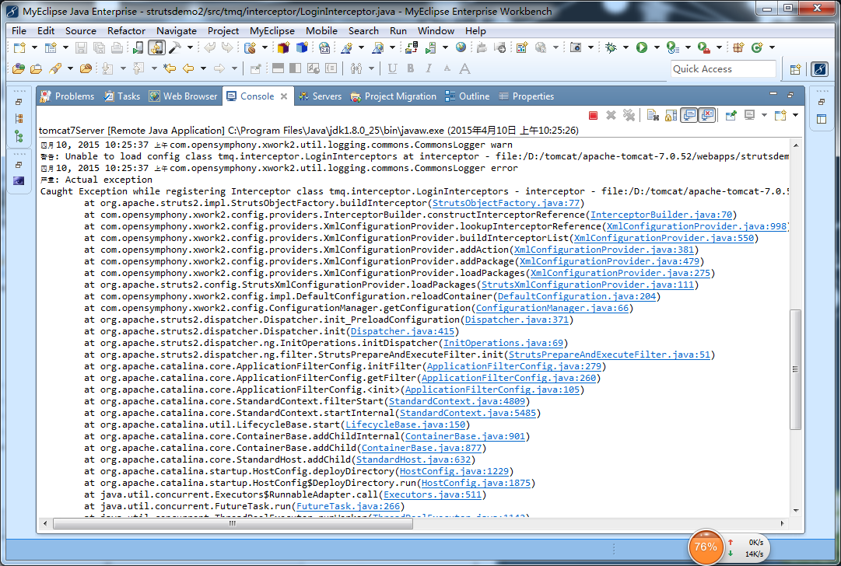Open InterceptorBuilder.java:70 stack trace link
Screen dimensions: 841x566
[x=661, y=215]
